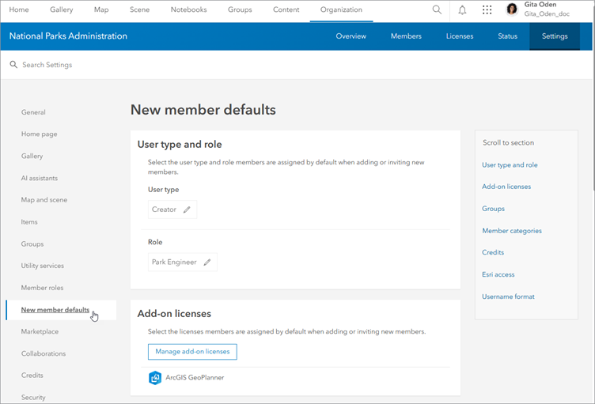Select AI assistants in sidebar
The height and width of the screenshot is (404, 595).
click(x=40, y=178)
